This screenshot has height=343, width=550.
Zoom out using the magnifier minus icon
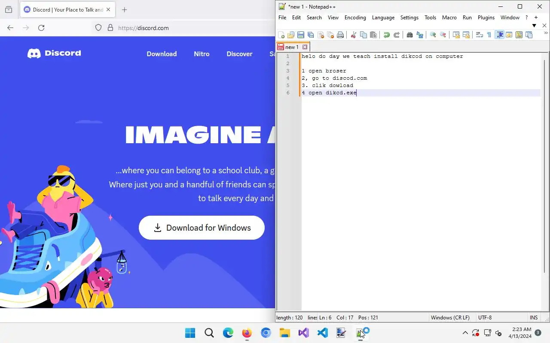pos(443,35)
